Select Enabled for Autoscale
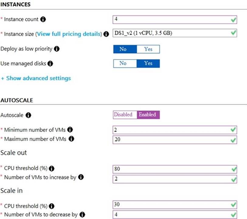 [147, 115]
